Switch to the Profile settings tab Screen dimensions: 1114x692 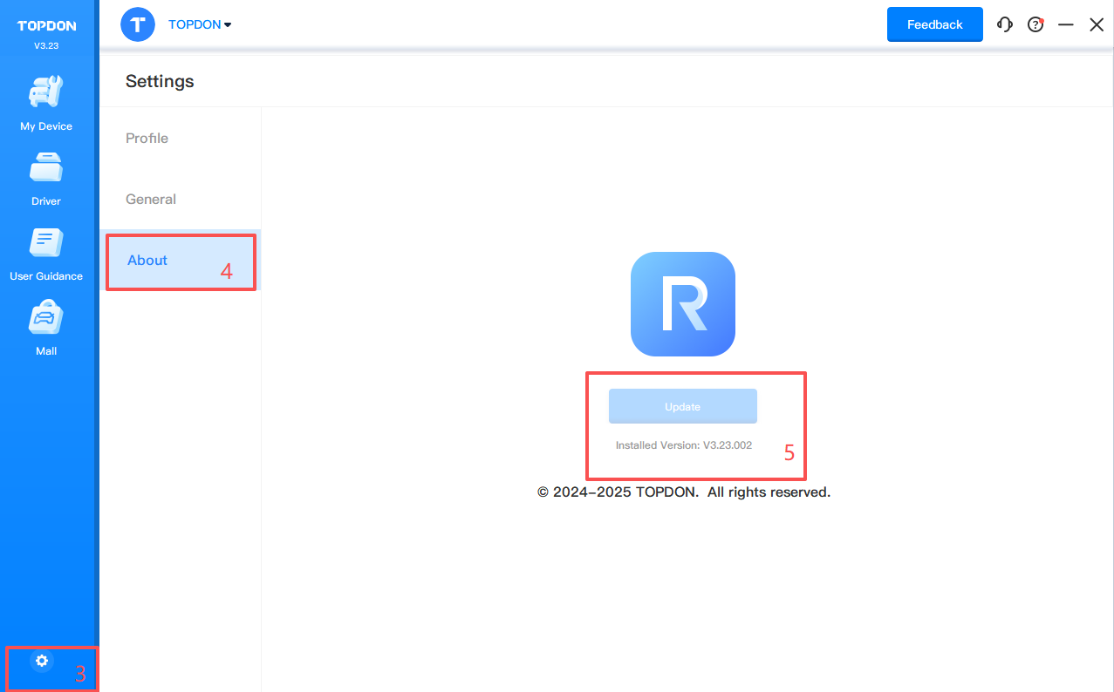(147, 138)
